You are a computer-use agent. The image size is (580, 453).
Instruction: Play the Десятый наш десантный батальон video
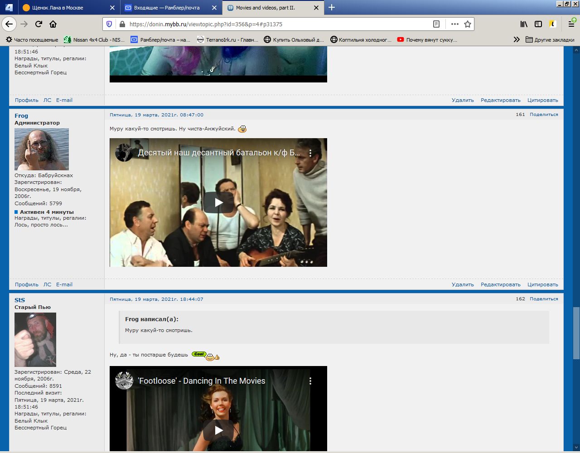coord(218,202)
